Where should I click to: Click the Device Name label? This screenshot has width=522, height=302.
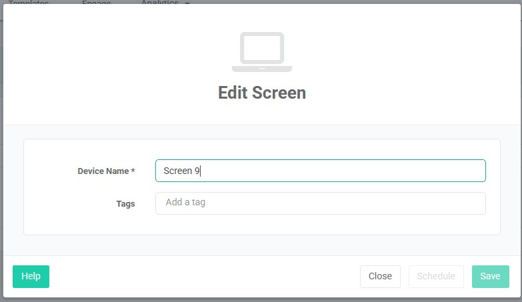(106, 171)
